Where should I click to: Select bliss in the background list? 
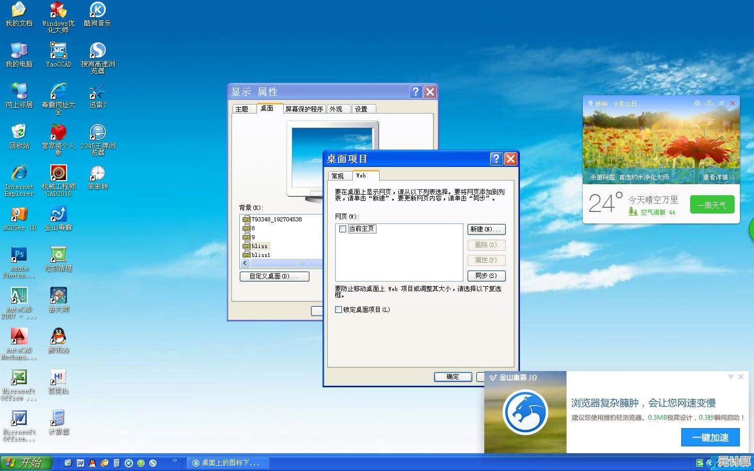(x=260, y=246)
